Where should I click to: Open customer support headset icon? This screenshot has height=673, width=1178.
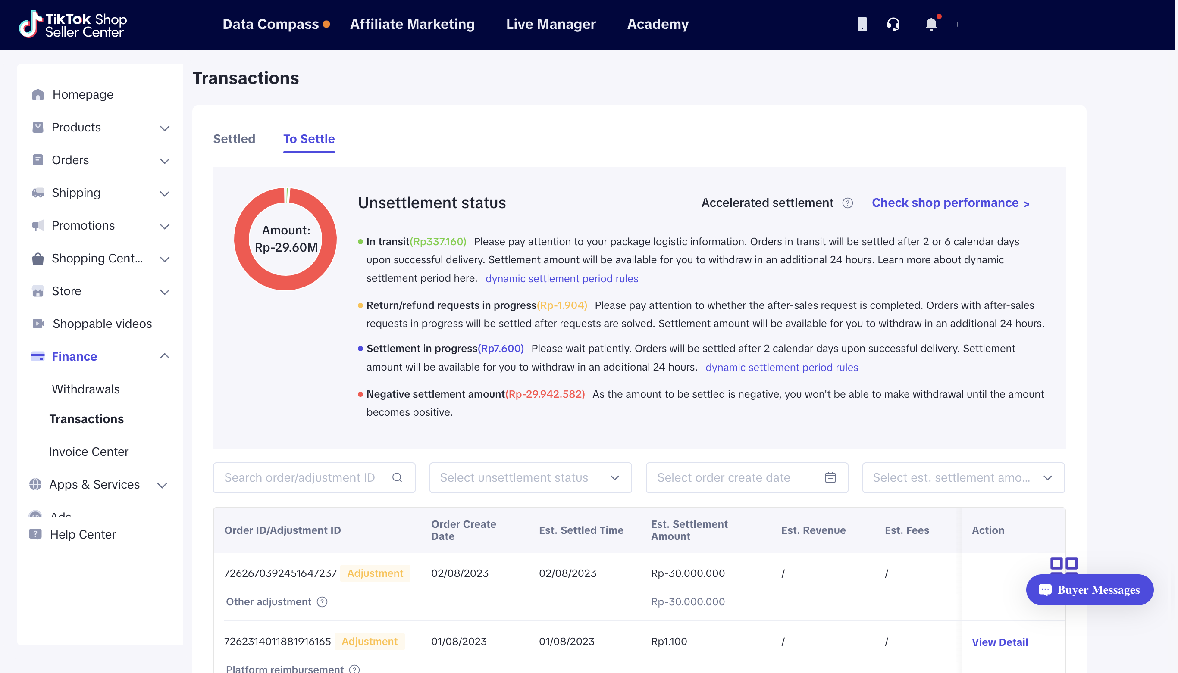point(893,24)
